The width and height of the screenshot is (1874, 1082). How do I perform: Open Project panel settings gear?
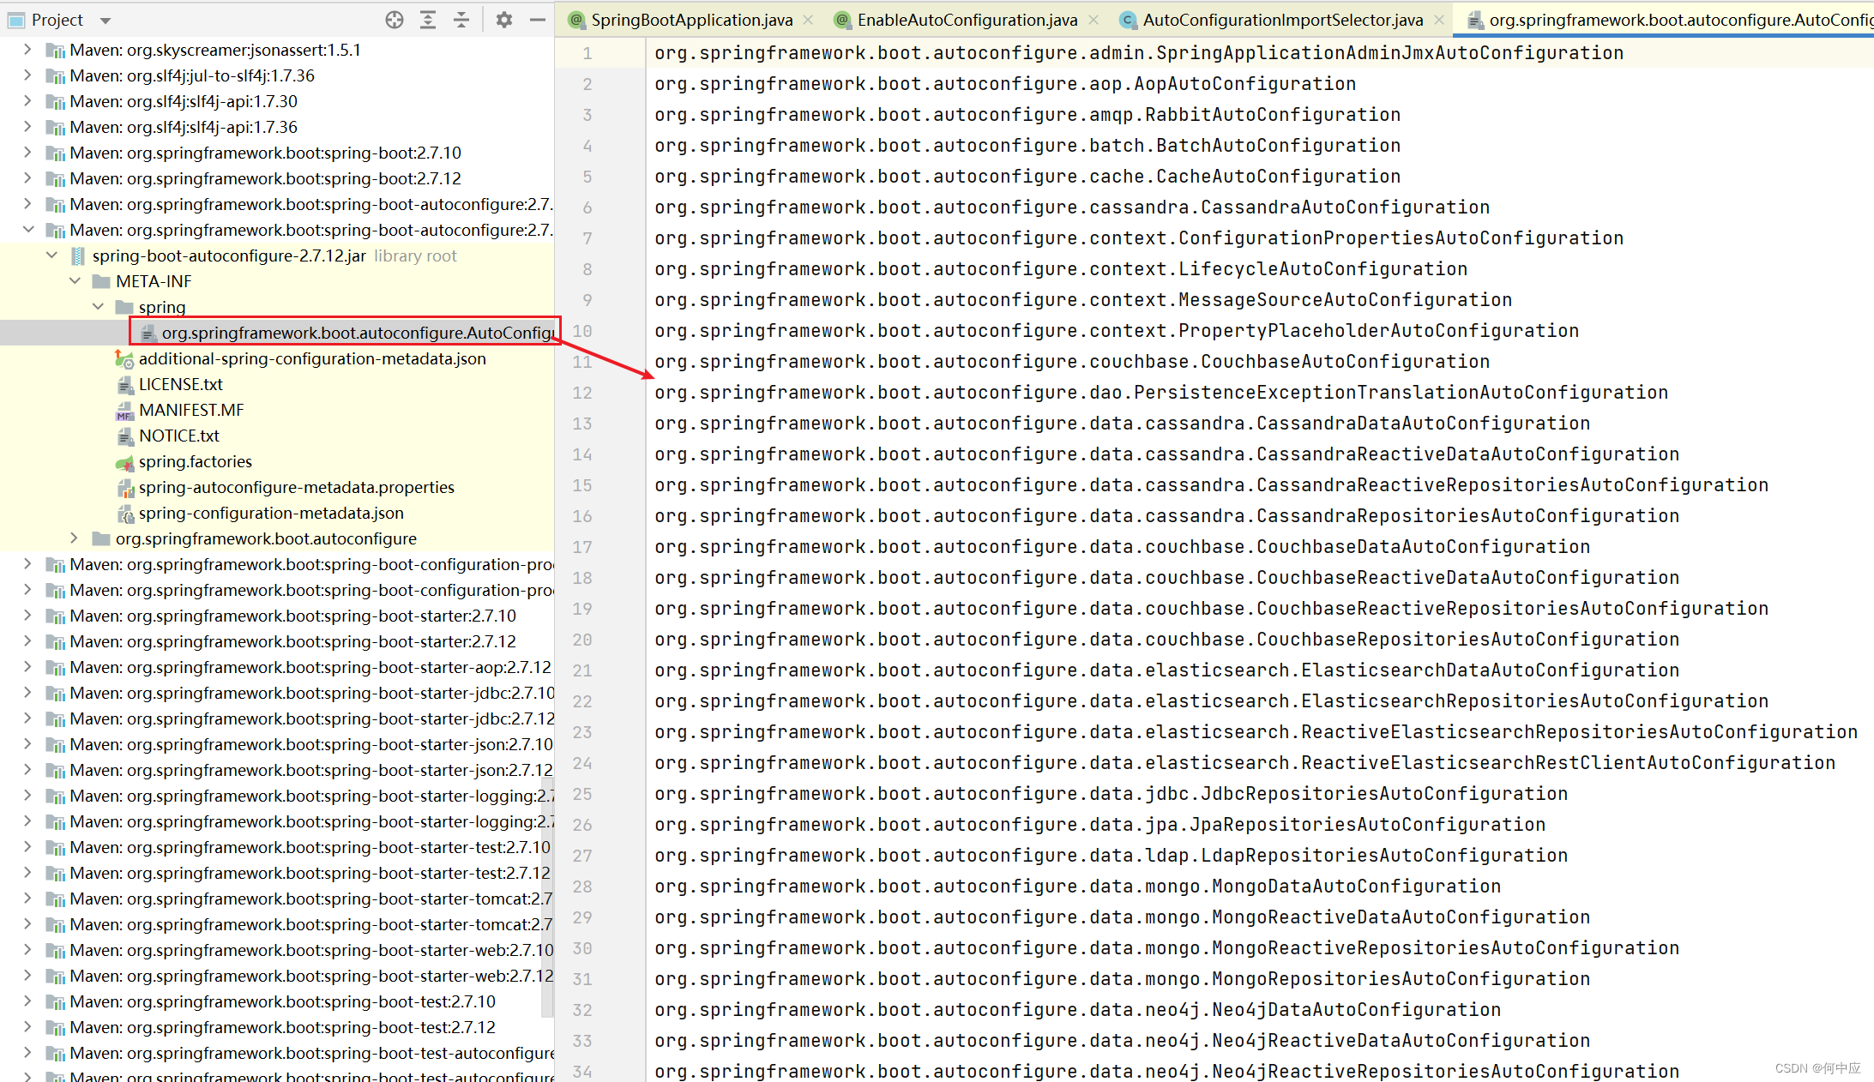(x=504, y=20)
